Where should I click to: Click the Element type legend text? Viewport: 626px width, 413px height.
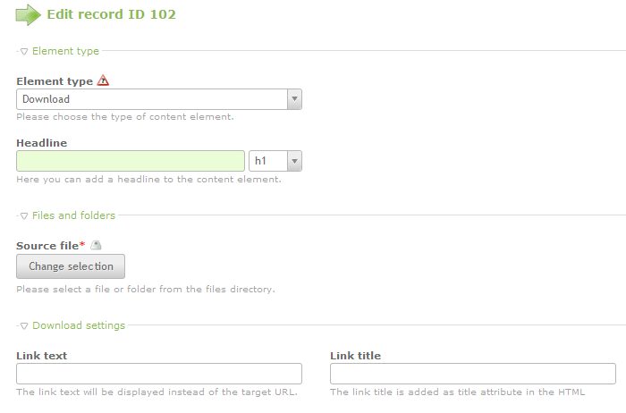[x=65, y=52]
